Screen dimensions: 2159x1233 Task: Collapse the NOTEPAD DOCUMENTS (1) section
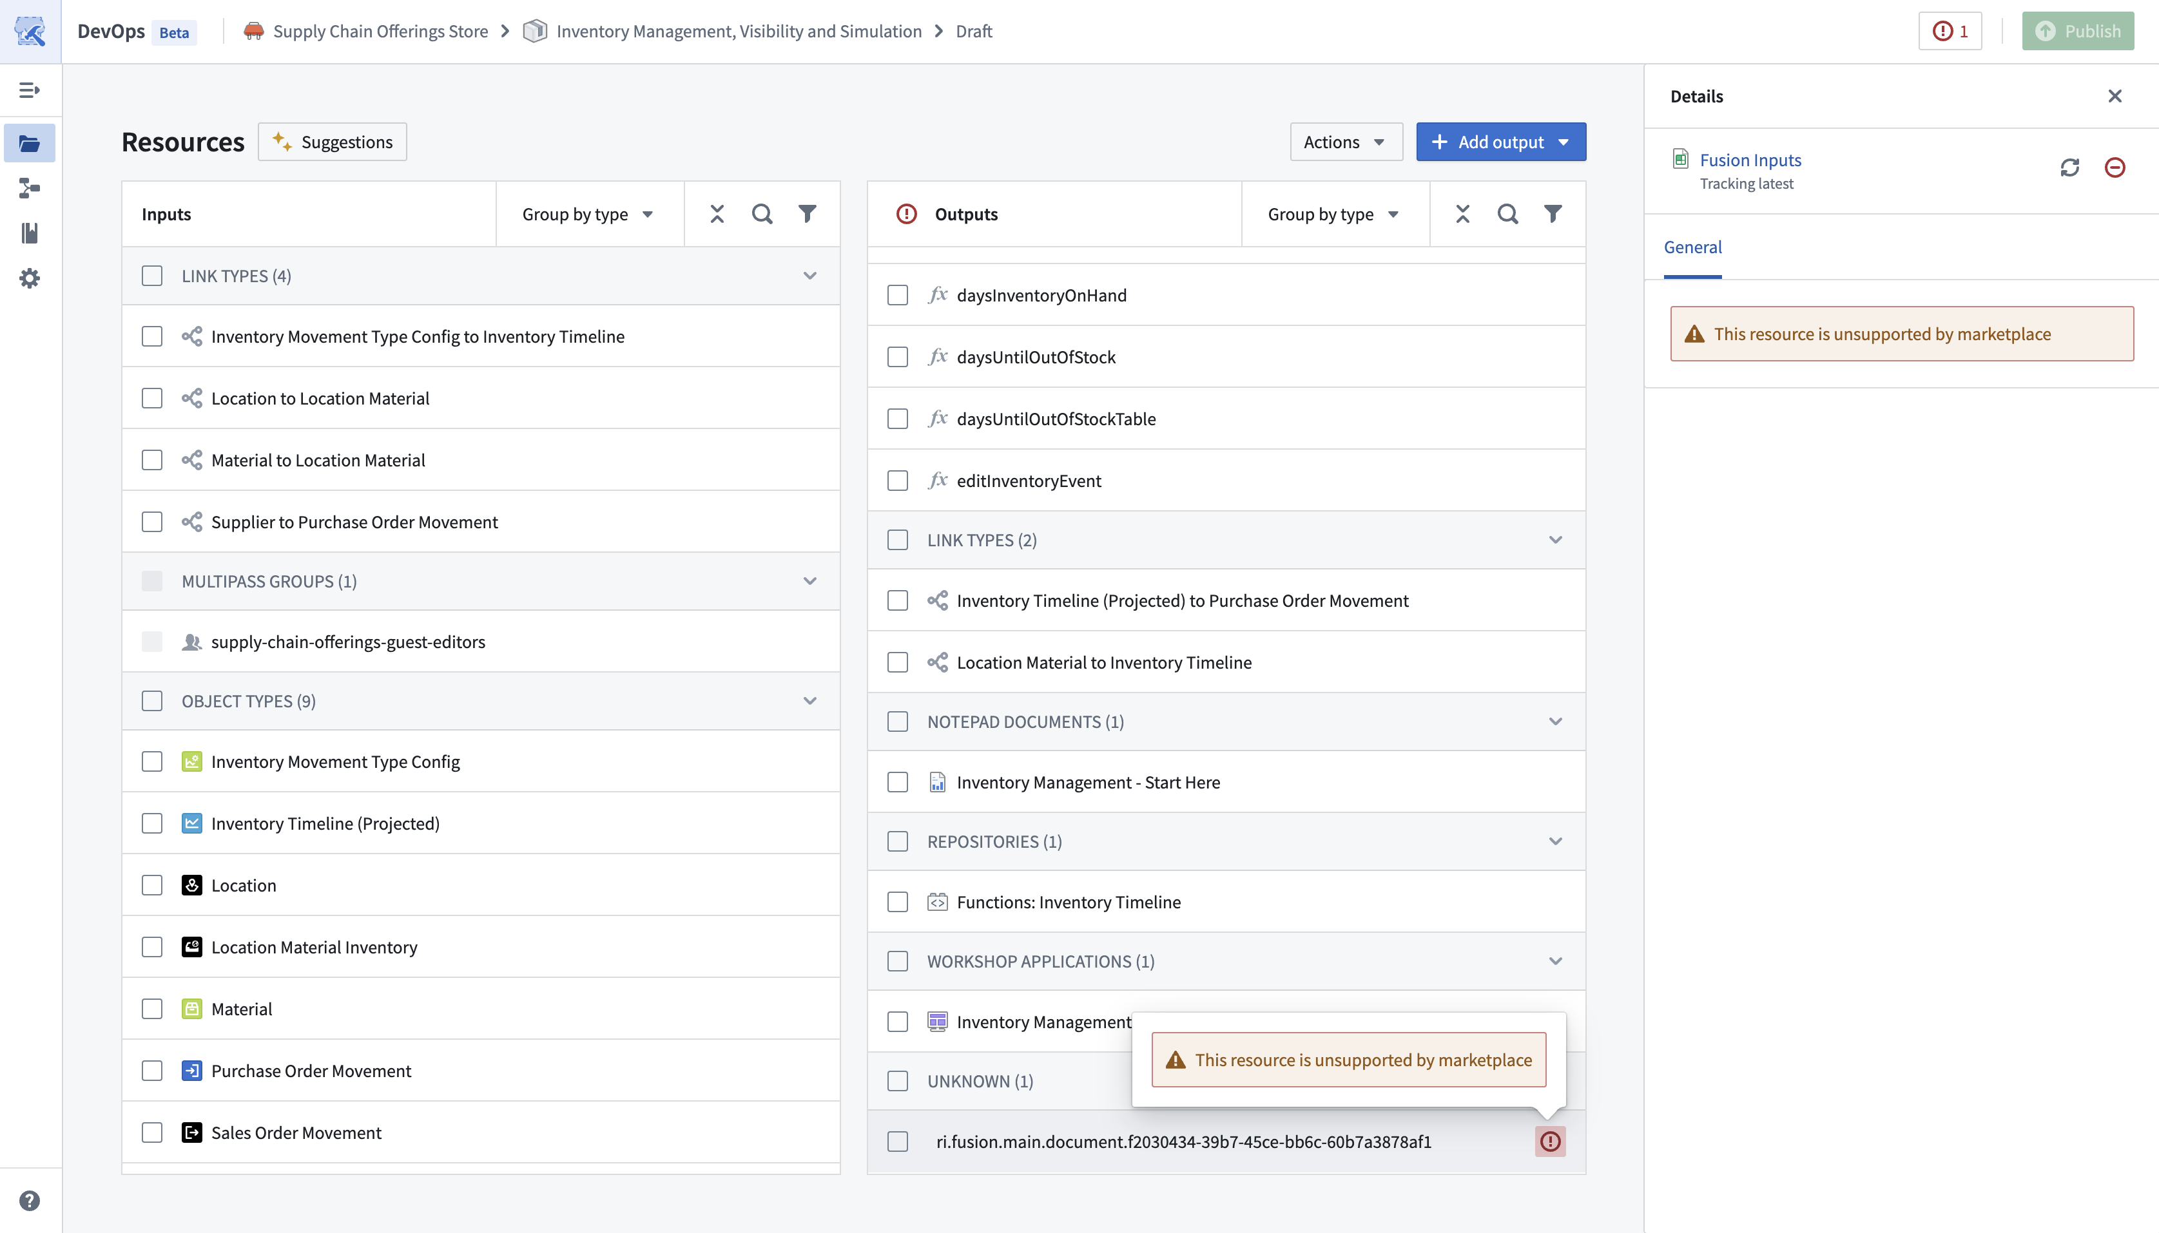pos(1555,722)
